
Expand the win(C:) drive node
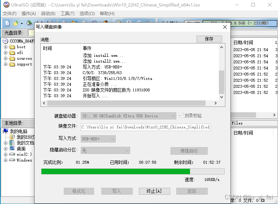pyautogui.click(x=5, y=154)
